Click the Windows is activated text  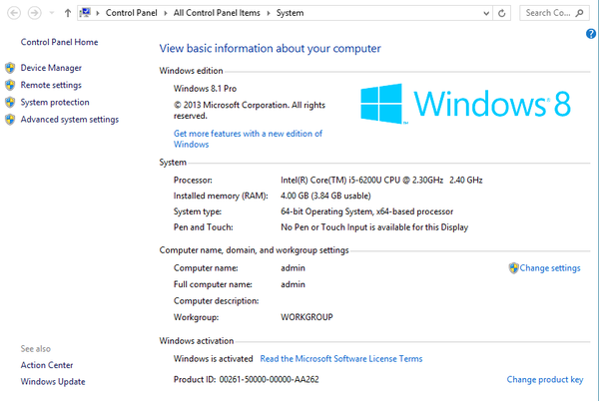[x=214, y=359]
